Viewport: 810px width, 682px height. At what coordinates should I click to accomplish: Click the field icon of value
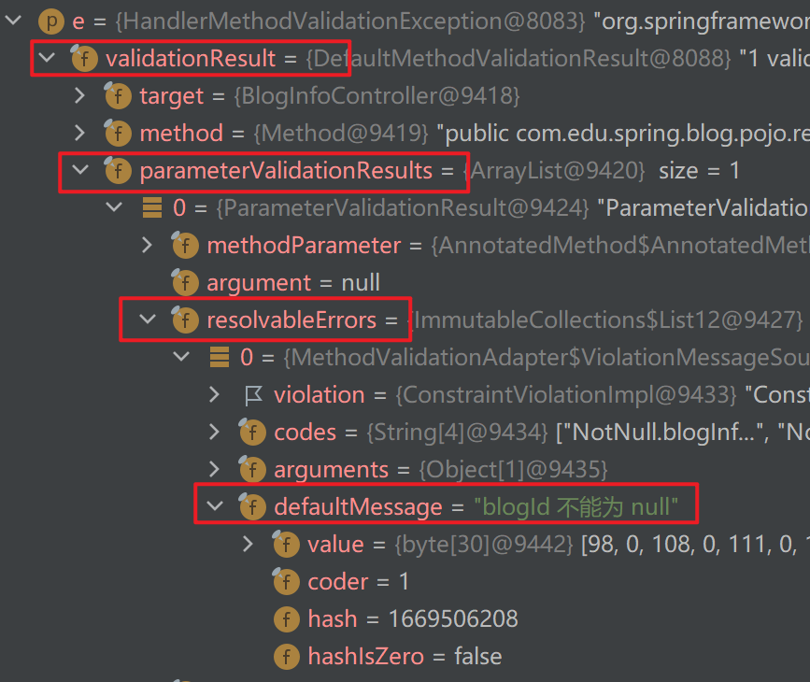click(x=286, y=544)
